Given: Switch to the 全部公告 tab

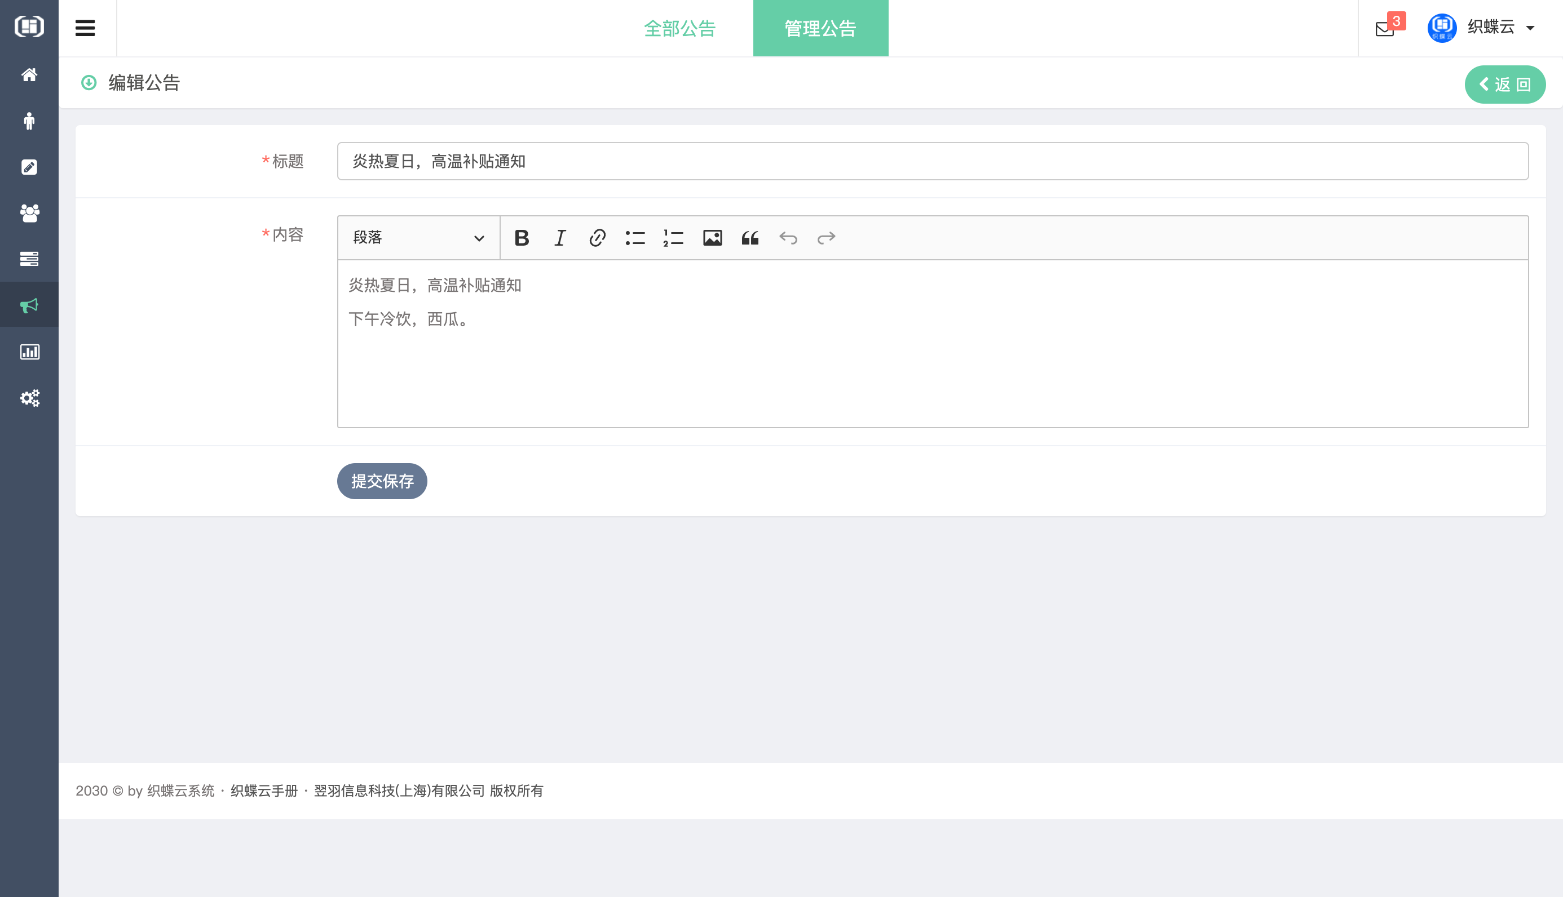Looking at the screenshot, I should (680, 28).
